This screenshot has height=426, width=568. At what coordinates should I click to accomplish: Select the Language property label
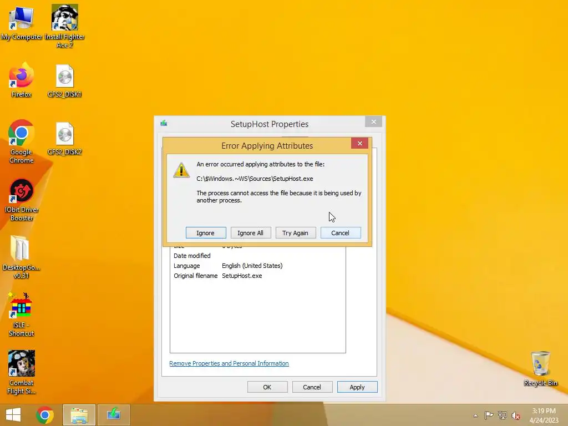[186, 266]
